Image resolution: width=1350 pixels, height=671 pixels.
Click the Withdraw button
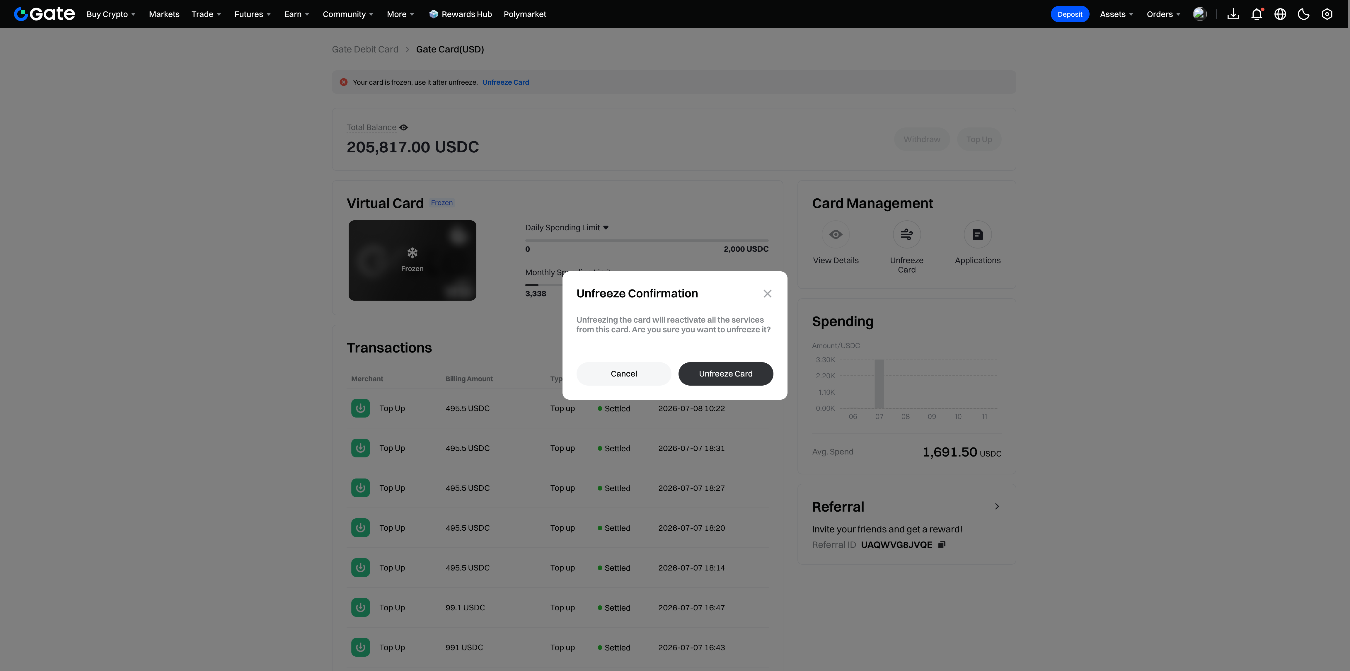922,139
